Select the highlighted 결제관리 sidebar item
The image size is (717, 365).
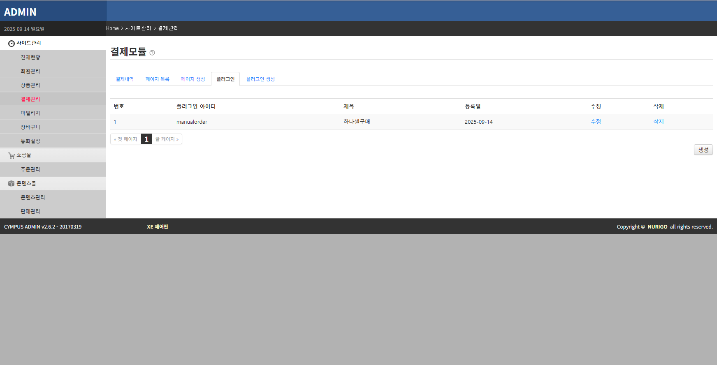tap(53, 99)
